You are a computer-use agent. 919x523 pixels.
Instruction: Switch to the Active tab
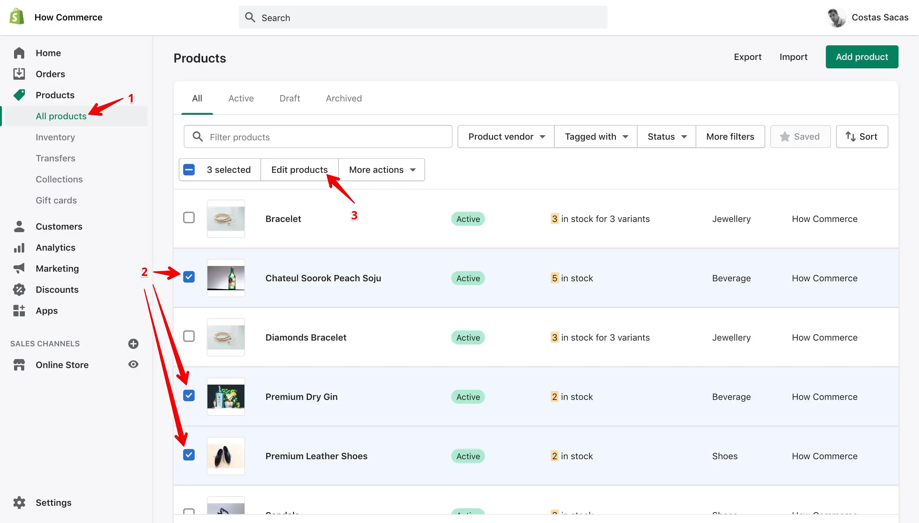tap(241, 98)
